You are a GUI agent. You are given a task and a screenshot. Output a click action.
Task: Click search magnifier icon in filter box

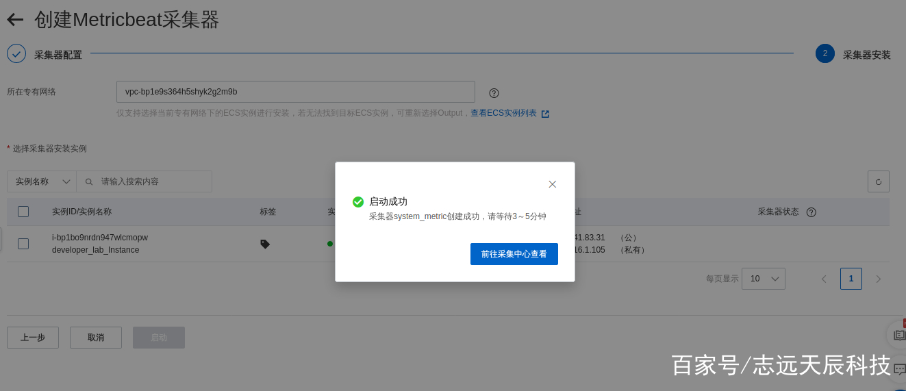pyautogui.click(x=89, y=181)
